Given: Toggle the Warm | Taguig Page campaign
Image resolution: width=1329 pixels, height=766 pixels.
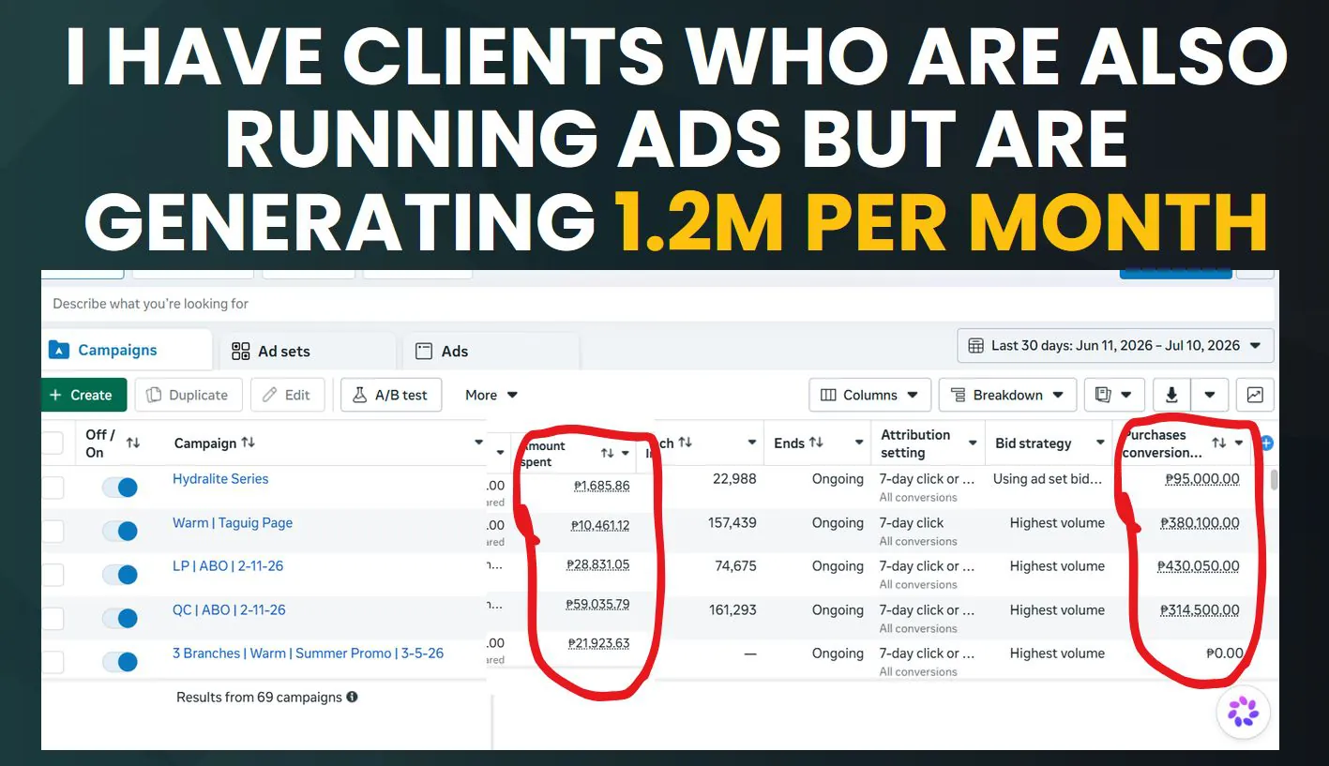Looking at the screenshot, I should pyautogui.click(x=120, y=532).
